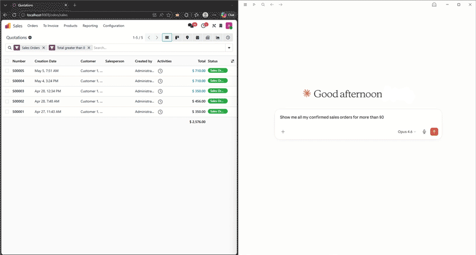The image size is (476, 255).
Task: Open the Claude window hamburger menu
Action: click(x=245, y=4)
